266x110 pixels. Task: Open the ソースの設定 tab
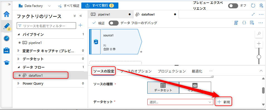pyautogui.click(x=104, y=71)
